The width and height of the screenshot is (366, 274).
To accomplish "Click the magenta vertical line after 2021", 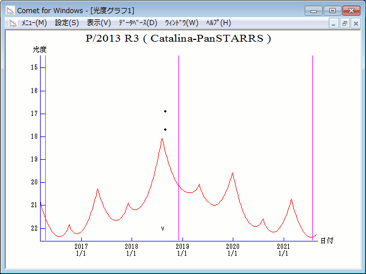I will [x=312, y=143].
